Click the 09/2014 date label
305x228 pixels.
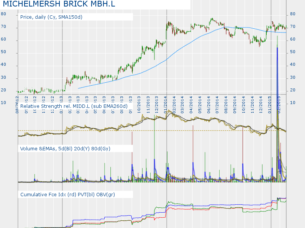235,105
